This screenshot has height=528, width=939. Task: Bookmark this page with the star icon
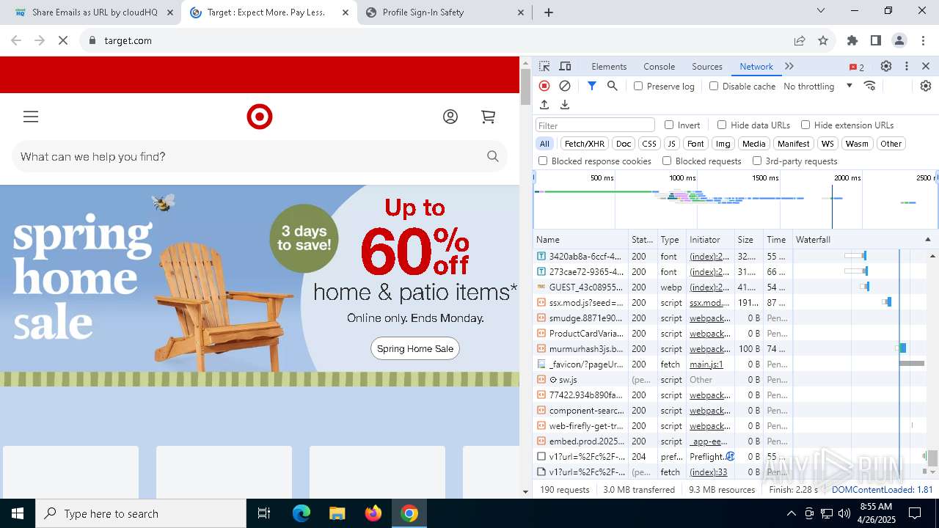(x=823, y=40)
